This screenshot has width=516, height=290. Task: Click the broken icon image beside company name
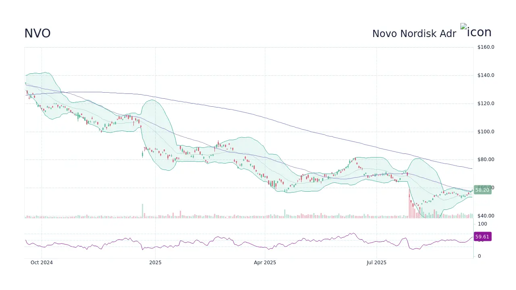point(476,31)
